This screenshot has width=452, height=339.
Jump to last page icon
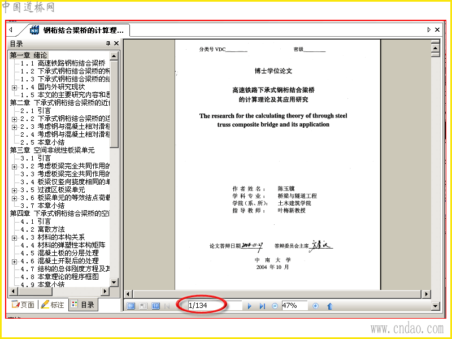(x=262, y=306)
